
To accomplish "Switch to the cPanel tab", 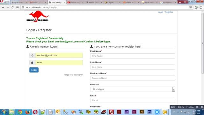I will [x=131, y=3].
